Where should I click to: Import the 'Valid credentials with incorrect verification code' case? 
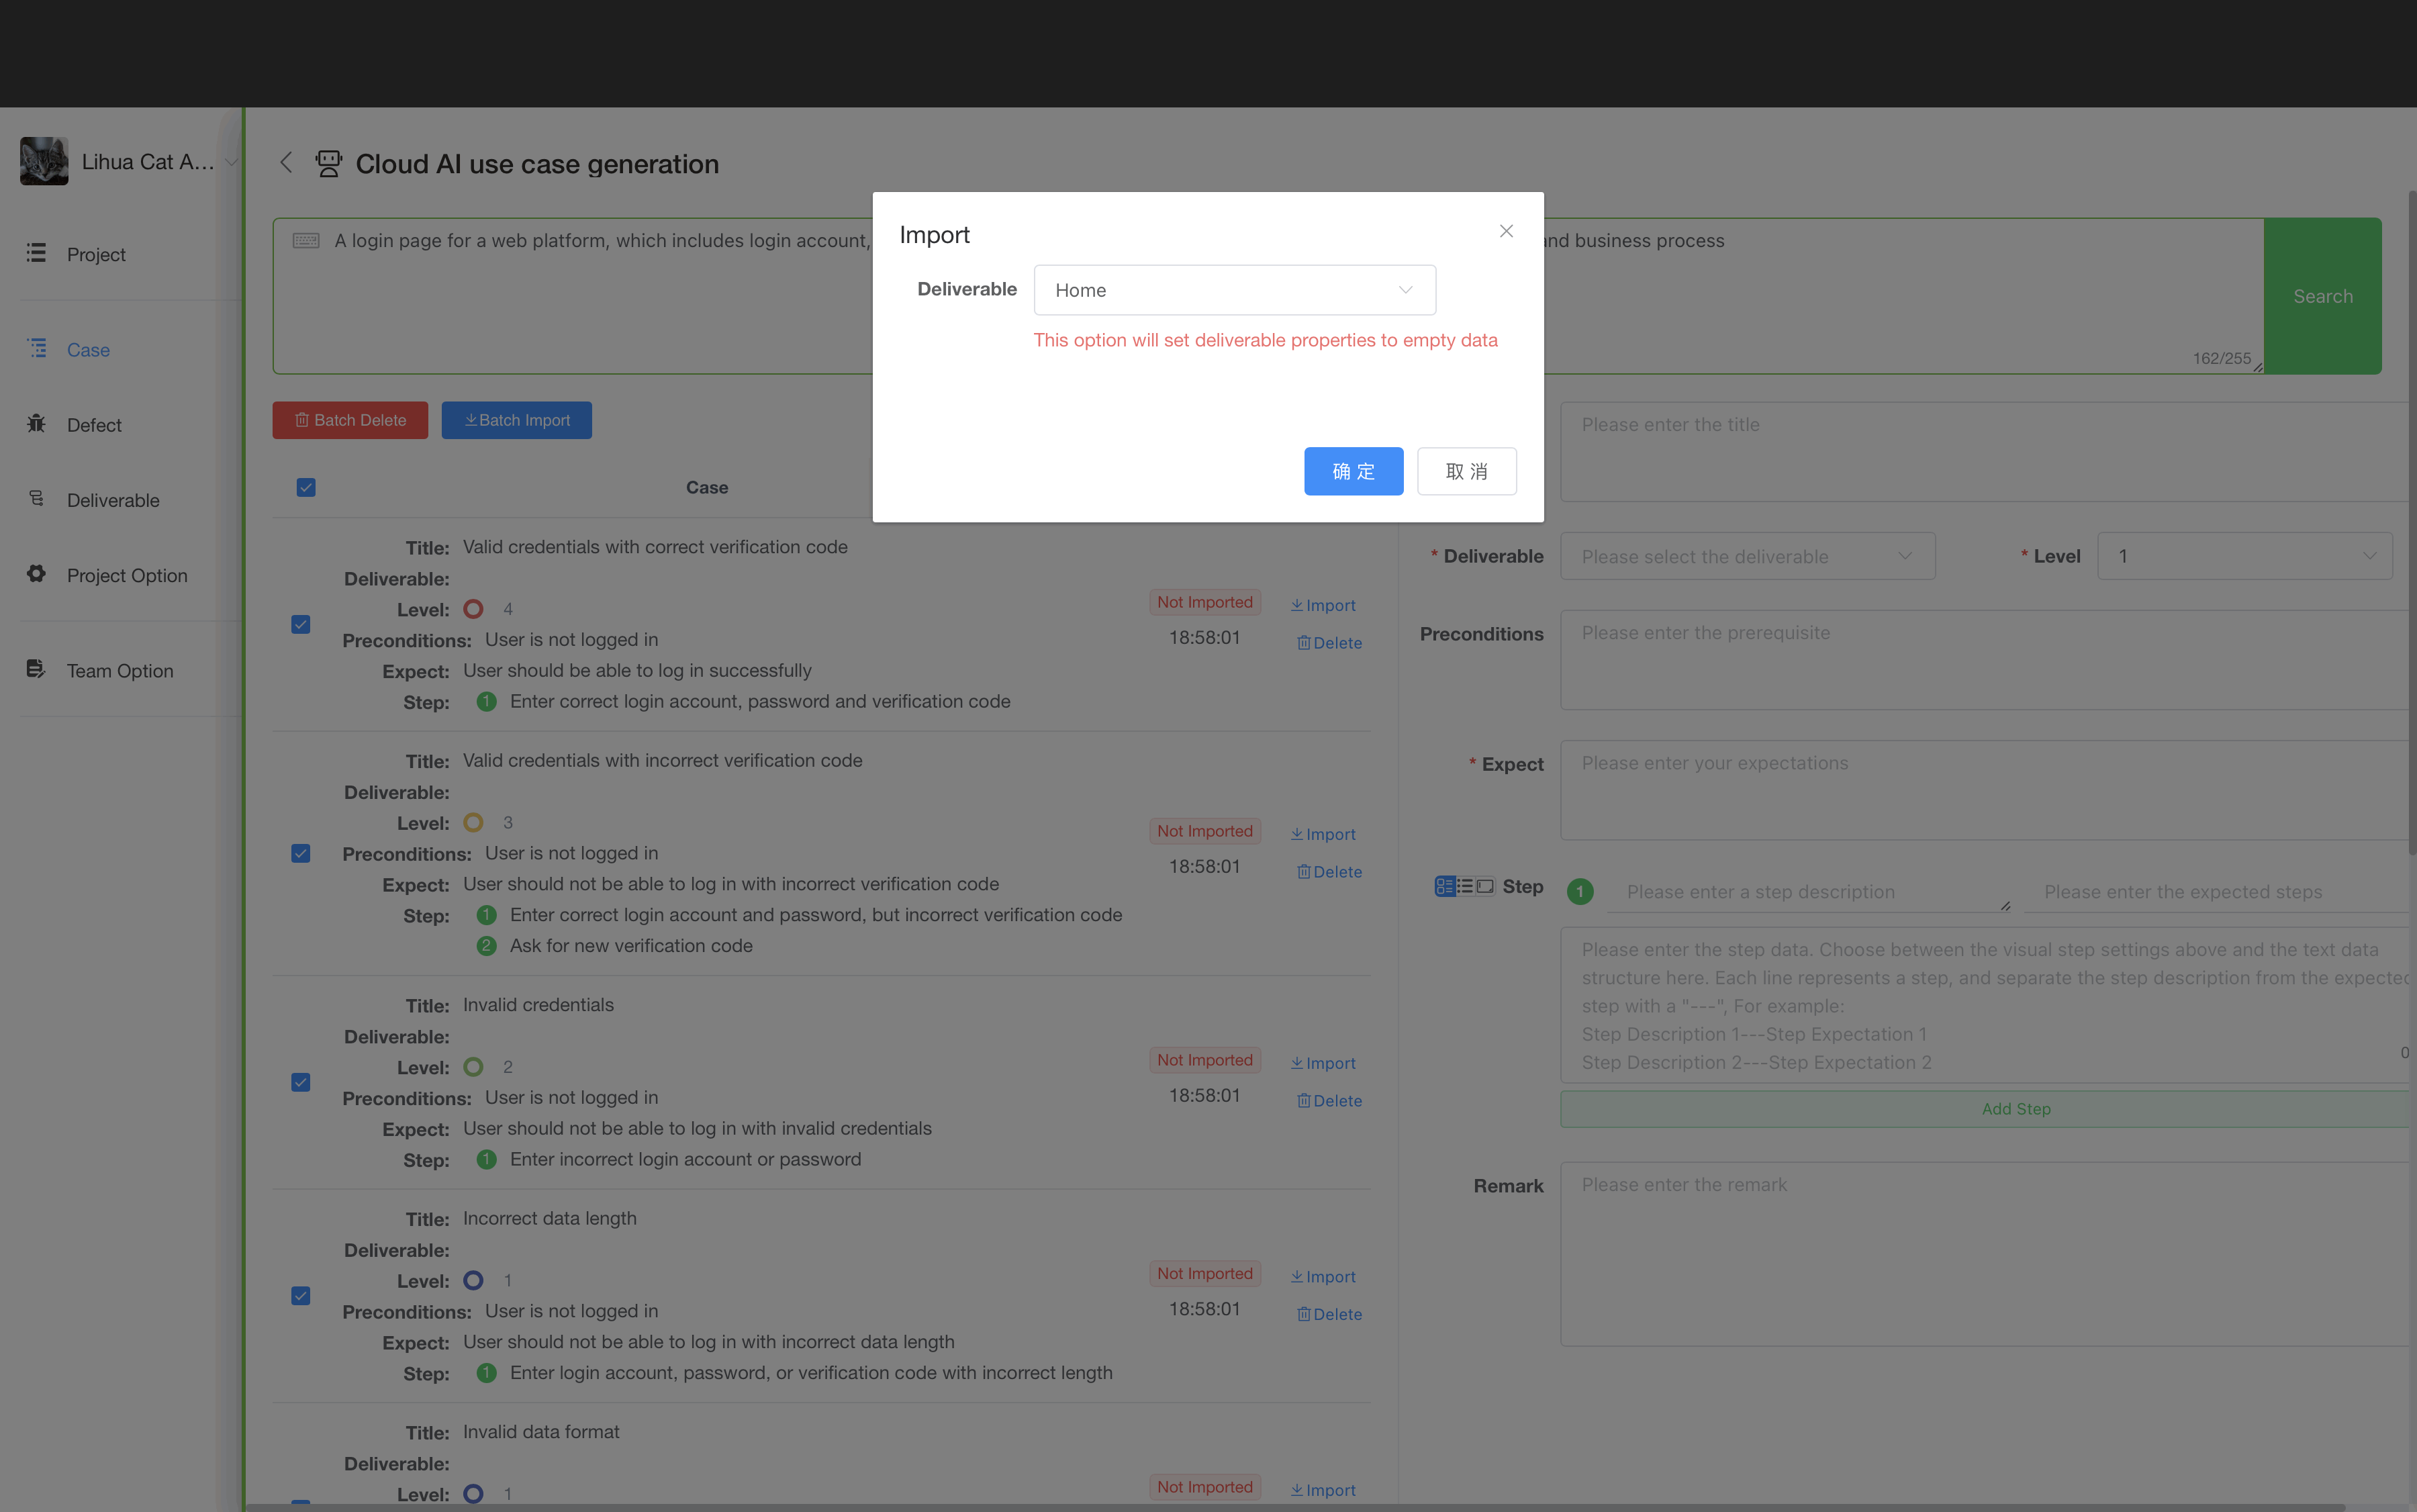(1323, 834)
